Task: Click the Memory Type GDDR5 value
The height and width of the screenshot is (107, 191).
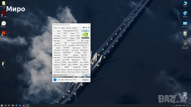Action: [67, 53]
